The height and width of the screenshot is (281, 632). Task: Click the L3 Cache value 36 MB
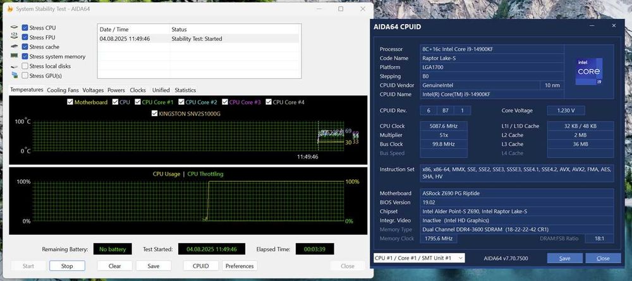580,144
